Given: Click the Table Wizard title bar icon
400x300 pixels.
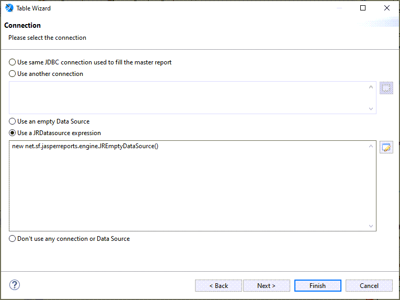Looking at the screenshot, I should [x=9, y=8].
